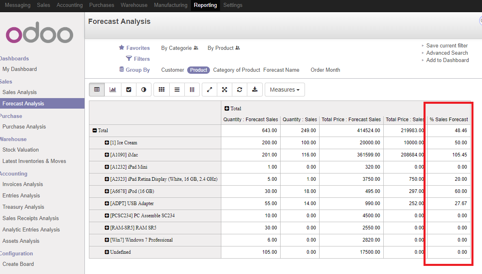Refresh the table with the reload icon

click(x=240, y=90)
